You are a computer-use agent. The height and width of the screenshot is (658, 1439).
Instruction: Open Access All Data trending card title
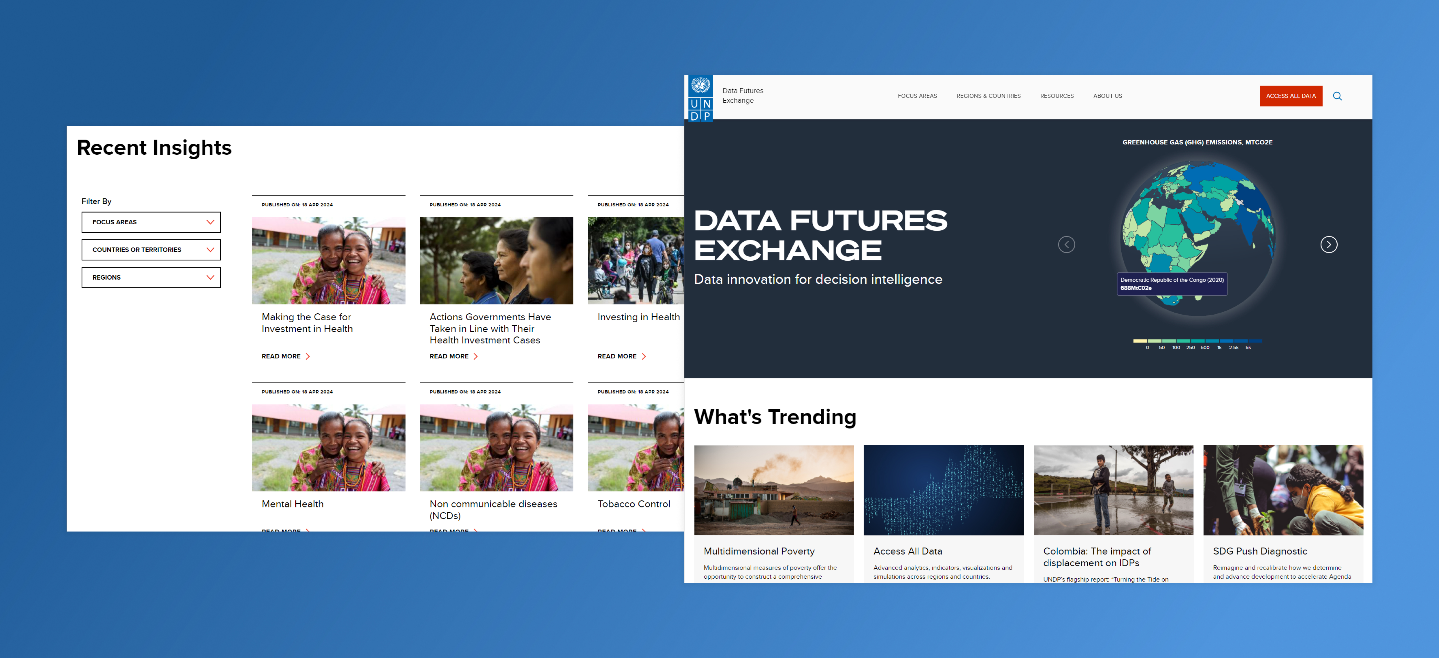point(908,551)
